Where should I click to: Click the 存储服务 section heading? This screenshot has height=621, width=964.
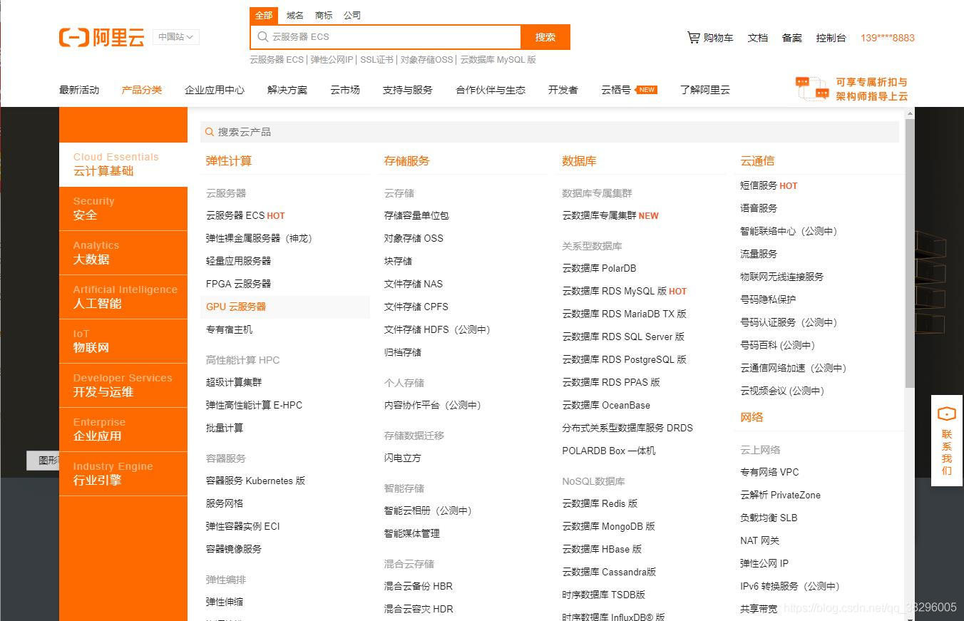point(407,161)
